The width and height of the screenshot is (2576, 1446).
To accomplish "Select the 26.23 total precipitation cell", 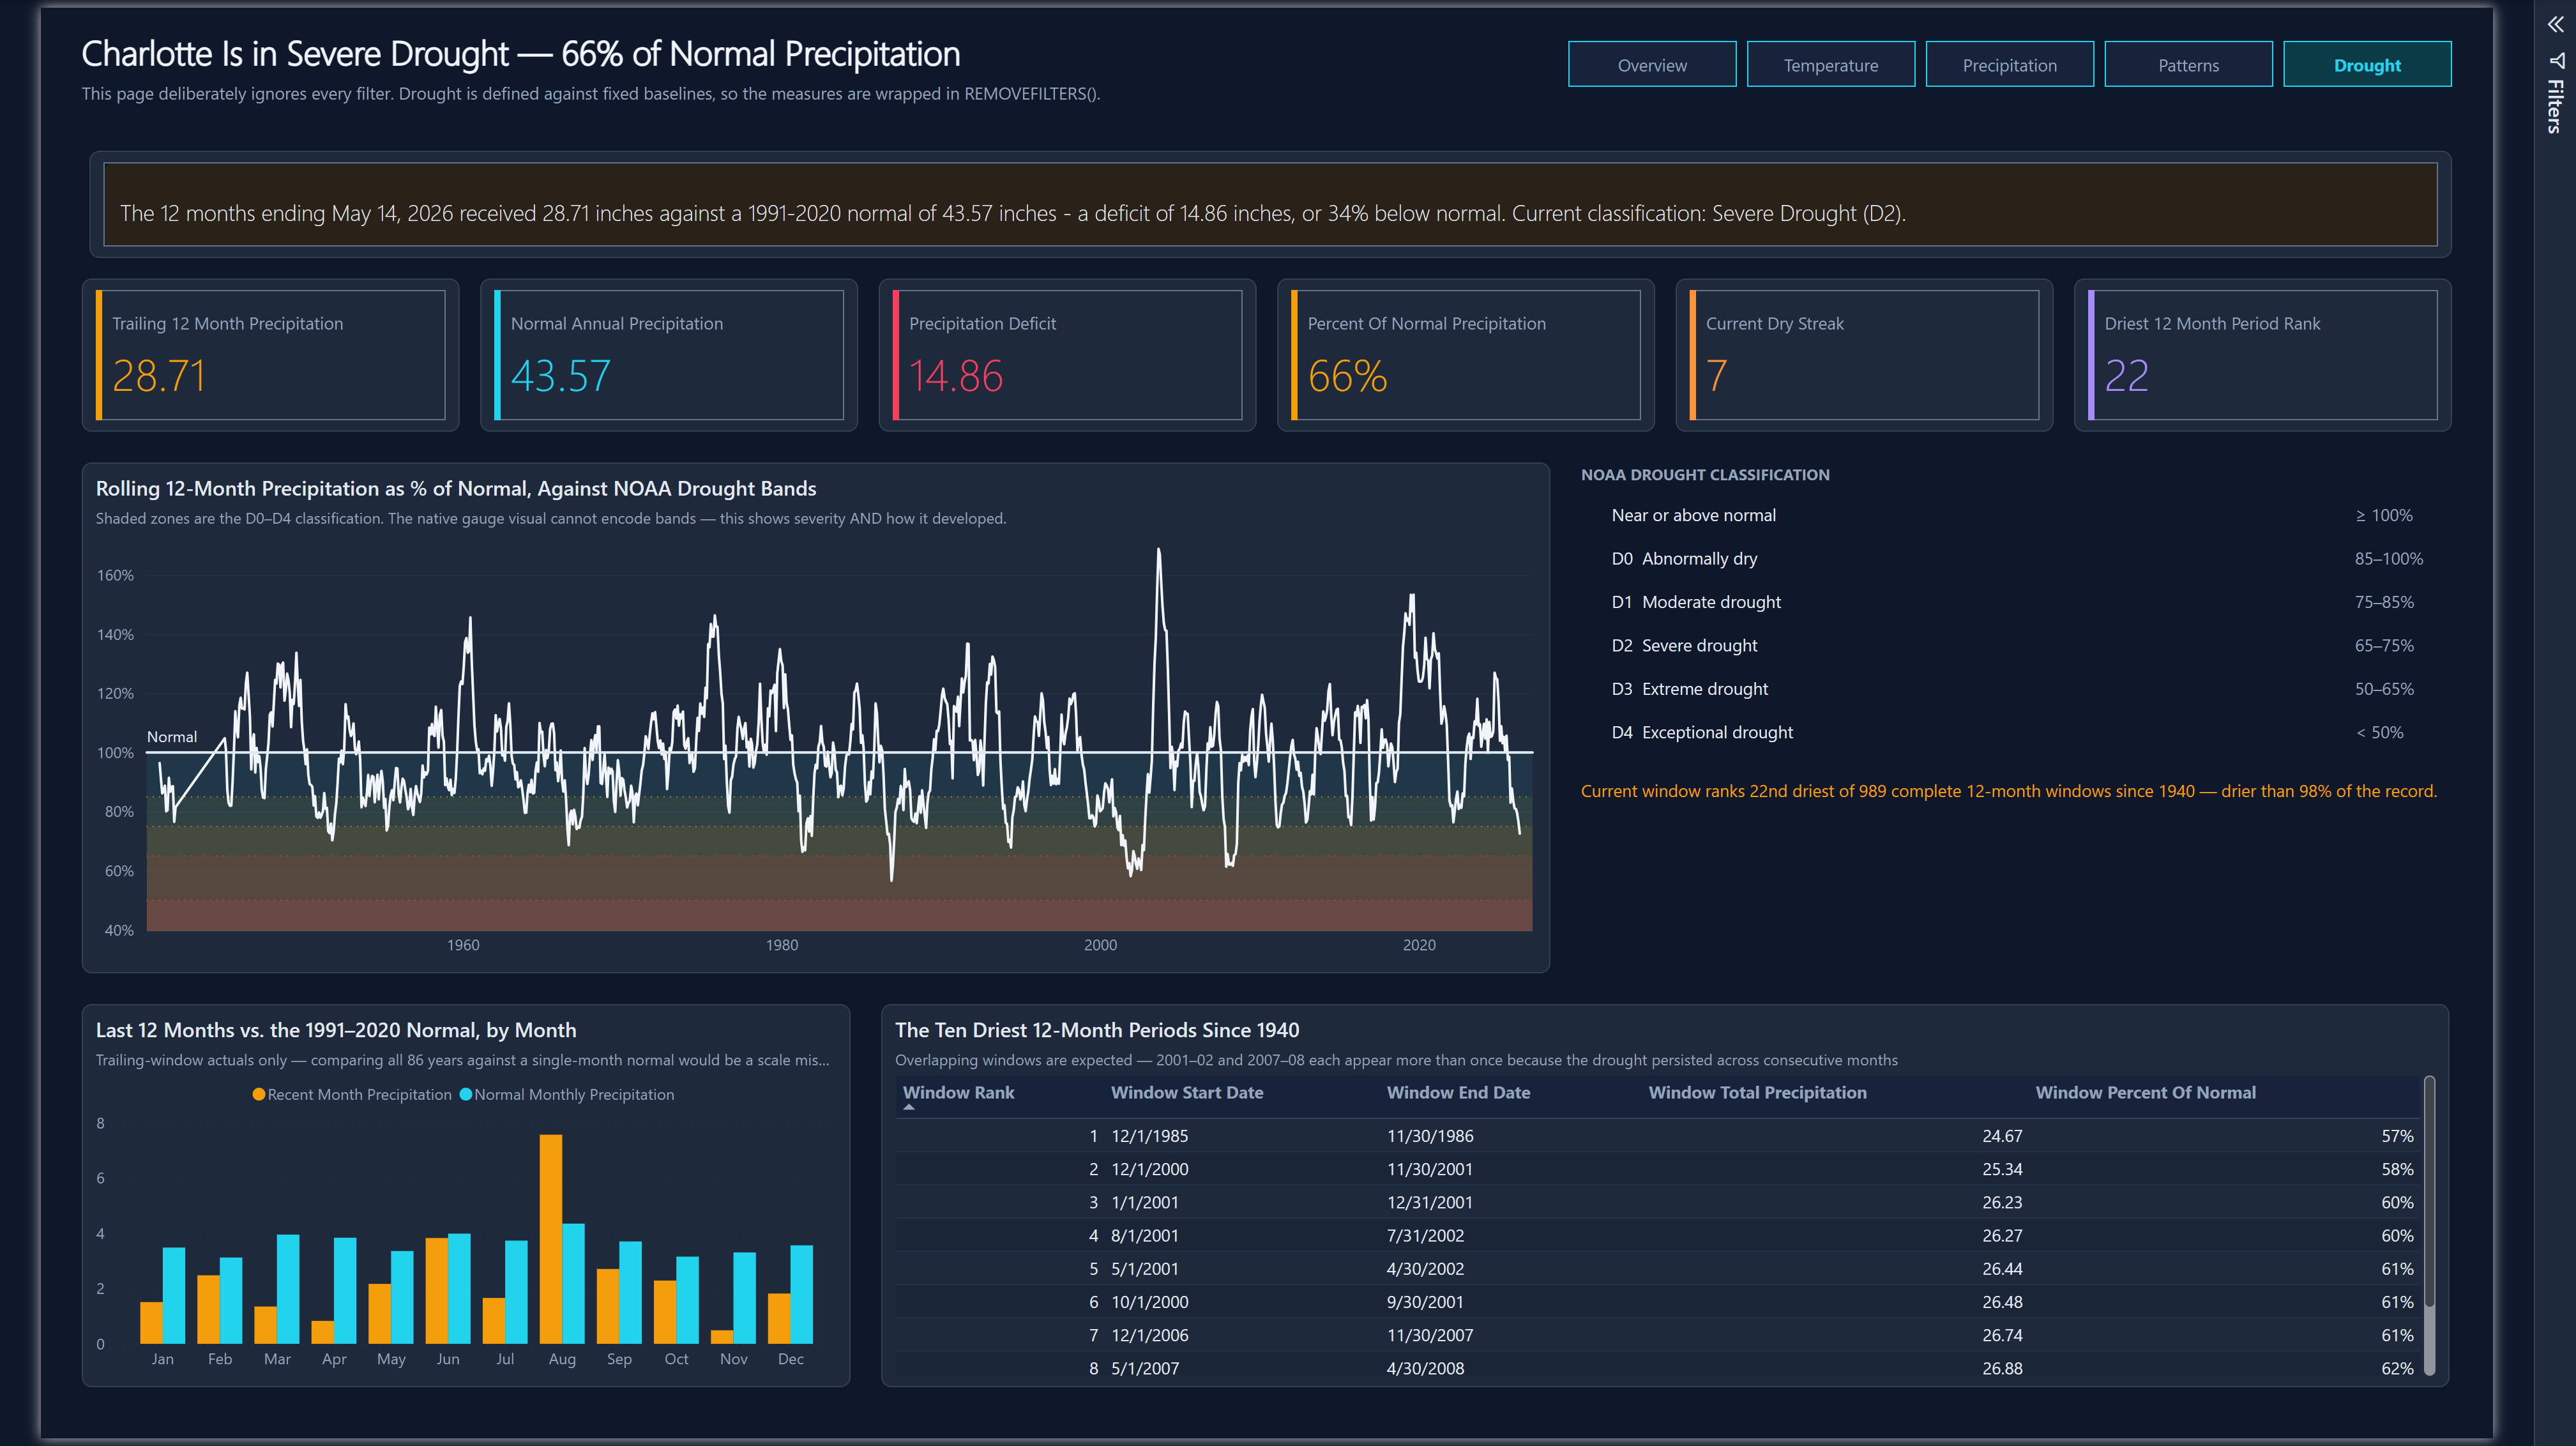I will 2002,1202.
